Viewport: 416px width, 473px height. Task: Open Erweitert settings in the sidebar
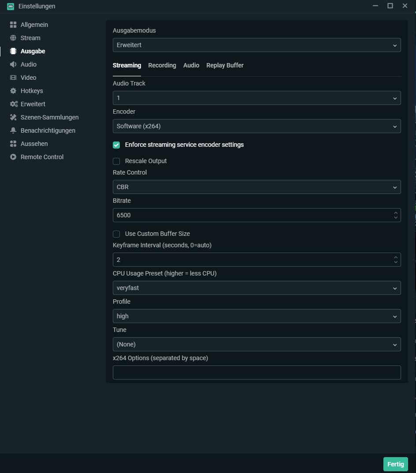pyautogui.click(x=33, y=104)
